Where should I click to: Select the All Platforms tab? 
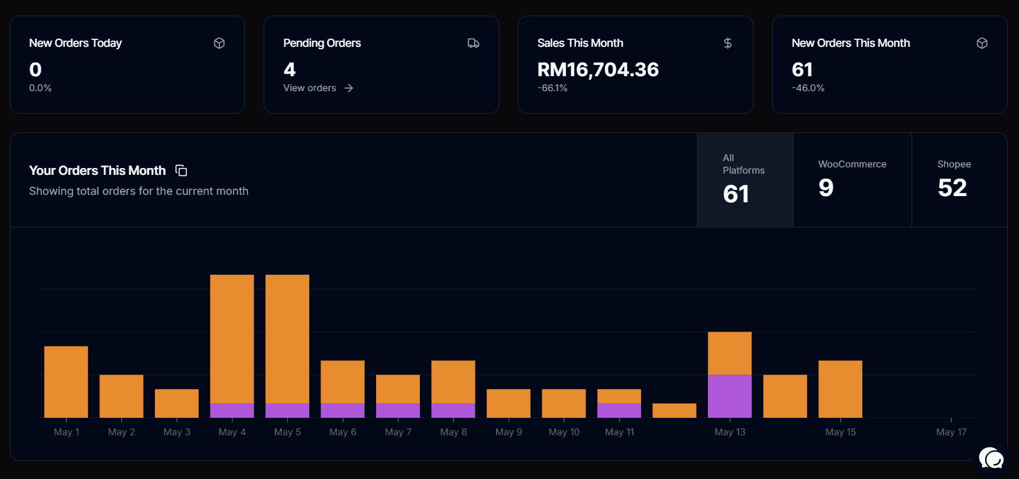pos(745,180)
